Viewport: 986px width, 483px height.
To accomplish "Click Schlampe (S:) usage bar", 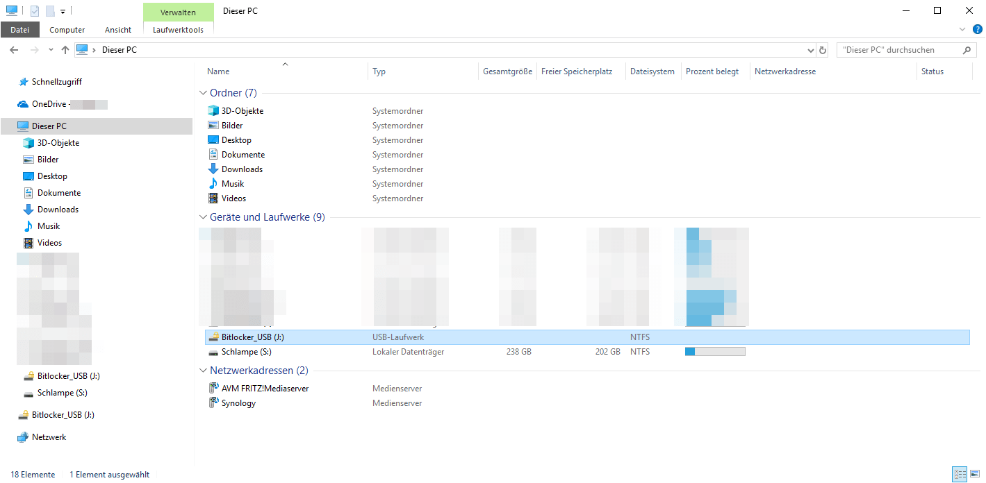I will [715, 352].
